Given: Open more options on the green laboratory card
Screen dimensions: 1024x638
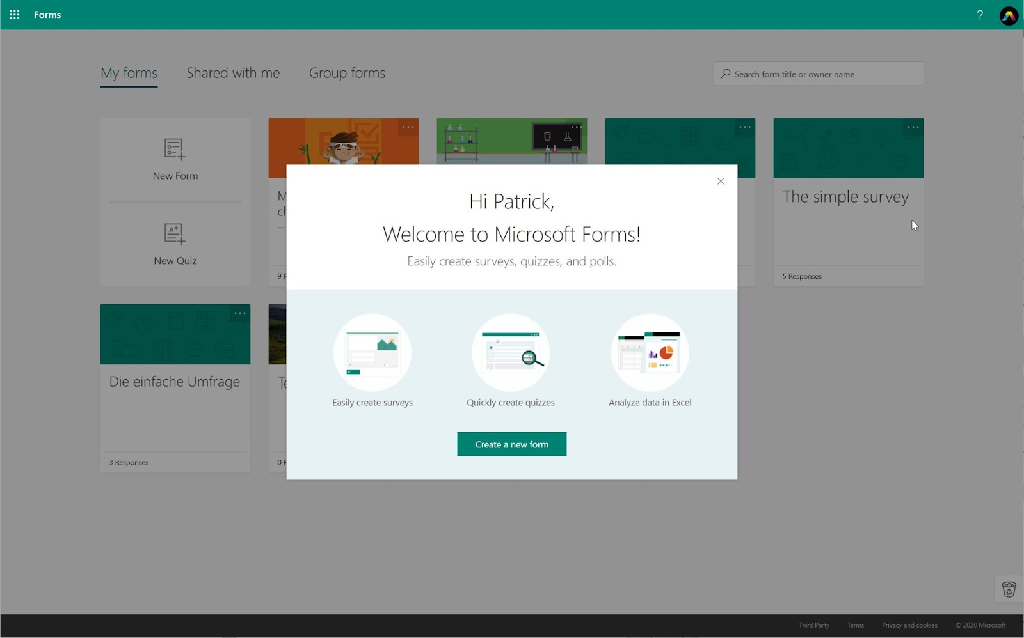Looking at the screenshot, I should click(576, 127).
